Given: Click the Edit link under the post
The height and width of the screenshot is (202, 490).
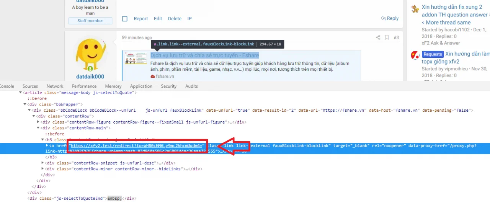Looking at the screenshot, I should [x=158, y=19].
